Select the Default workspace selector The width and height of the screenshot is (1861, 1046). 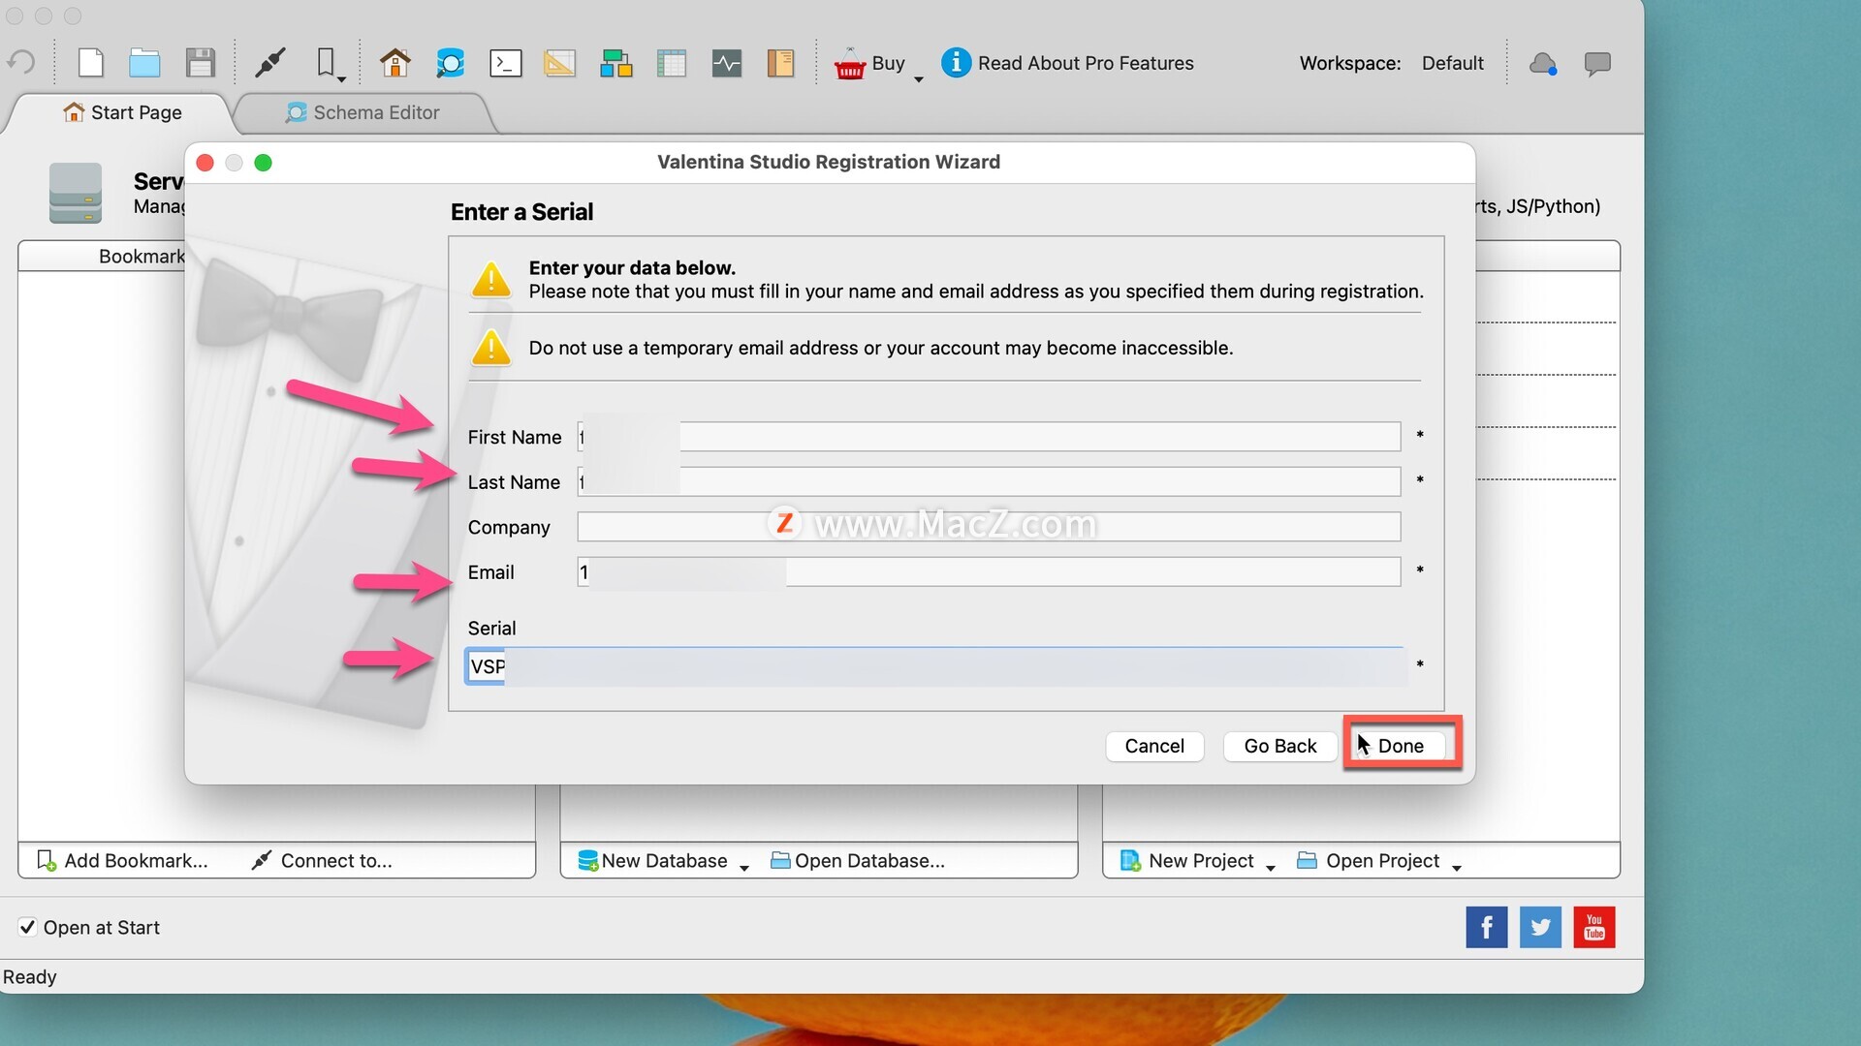tap(1452, 63)
